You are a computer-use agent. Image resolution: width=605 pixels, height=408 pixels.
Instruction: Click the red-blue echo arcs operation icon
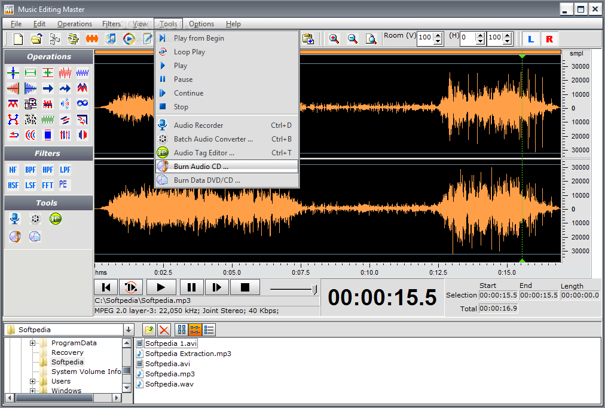point(30,134)
